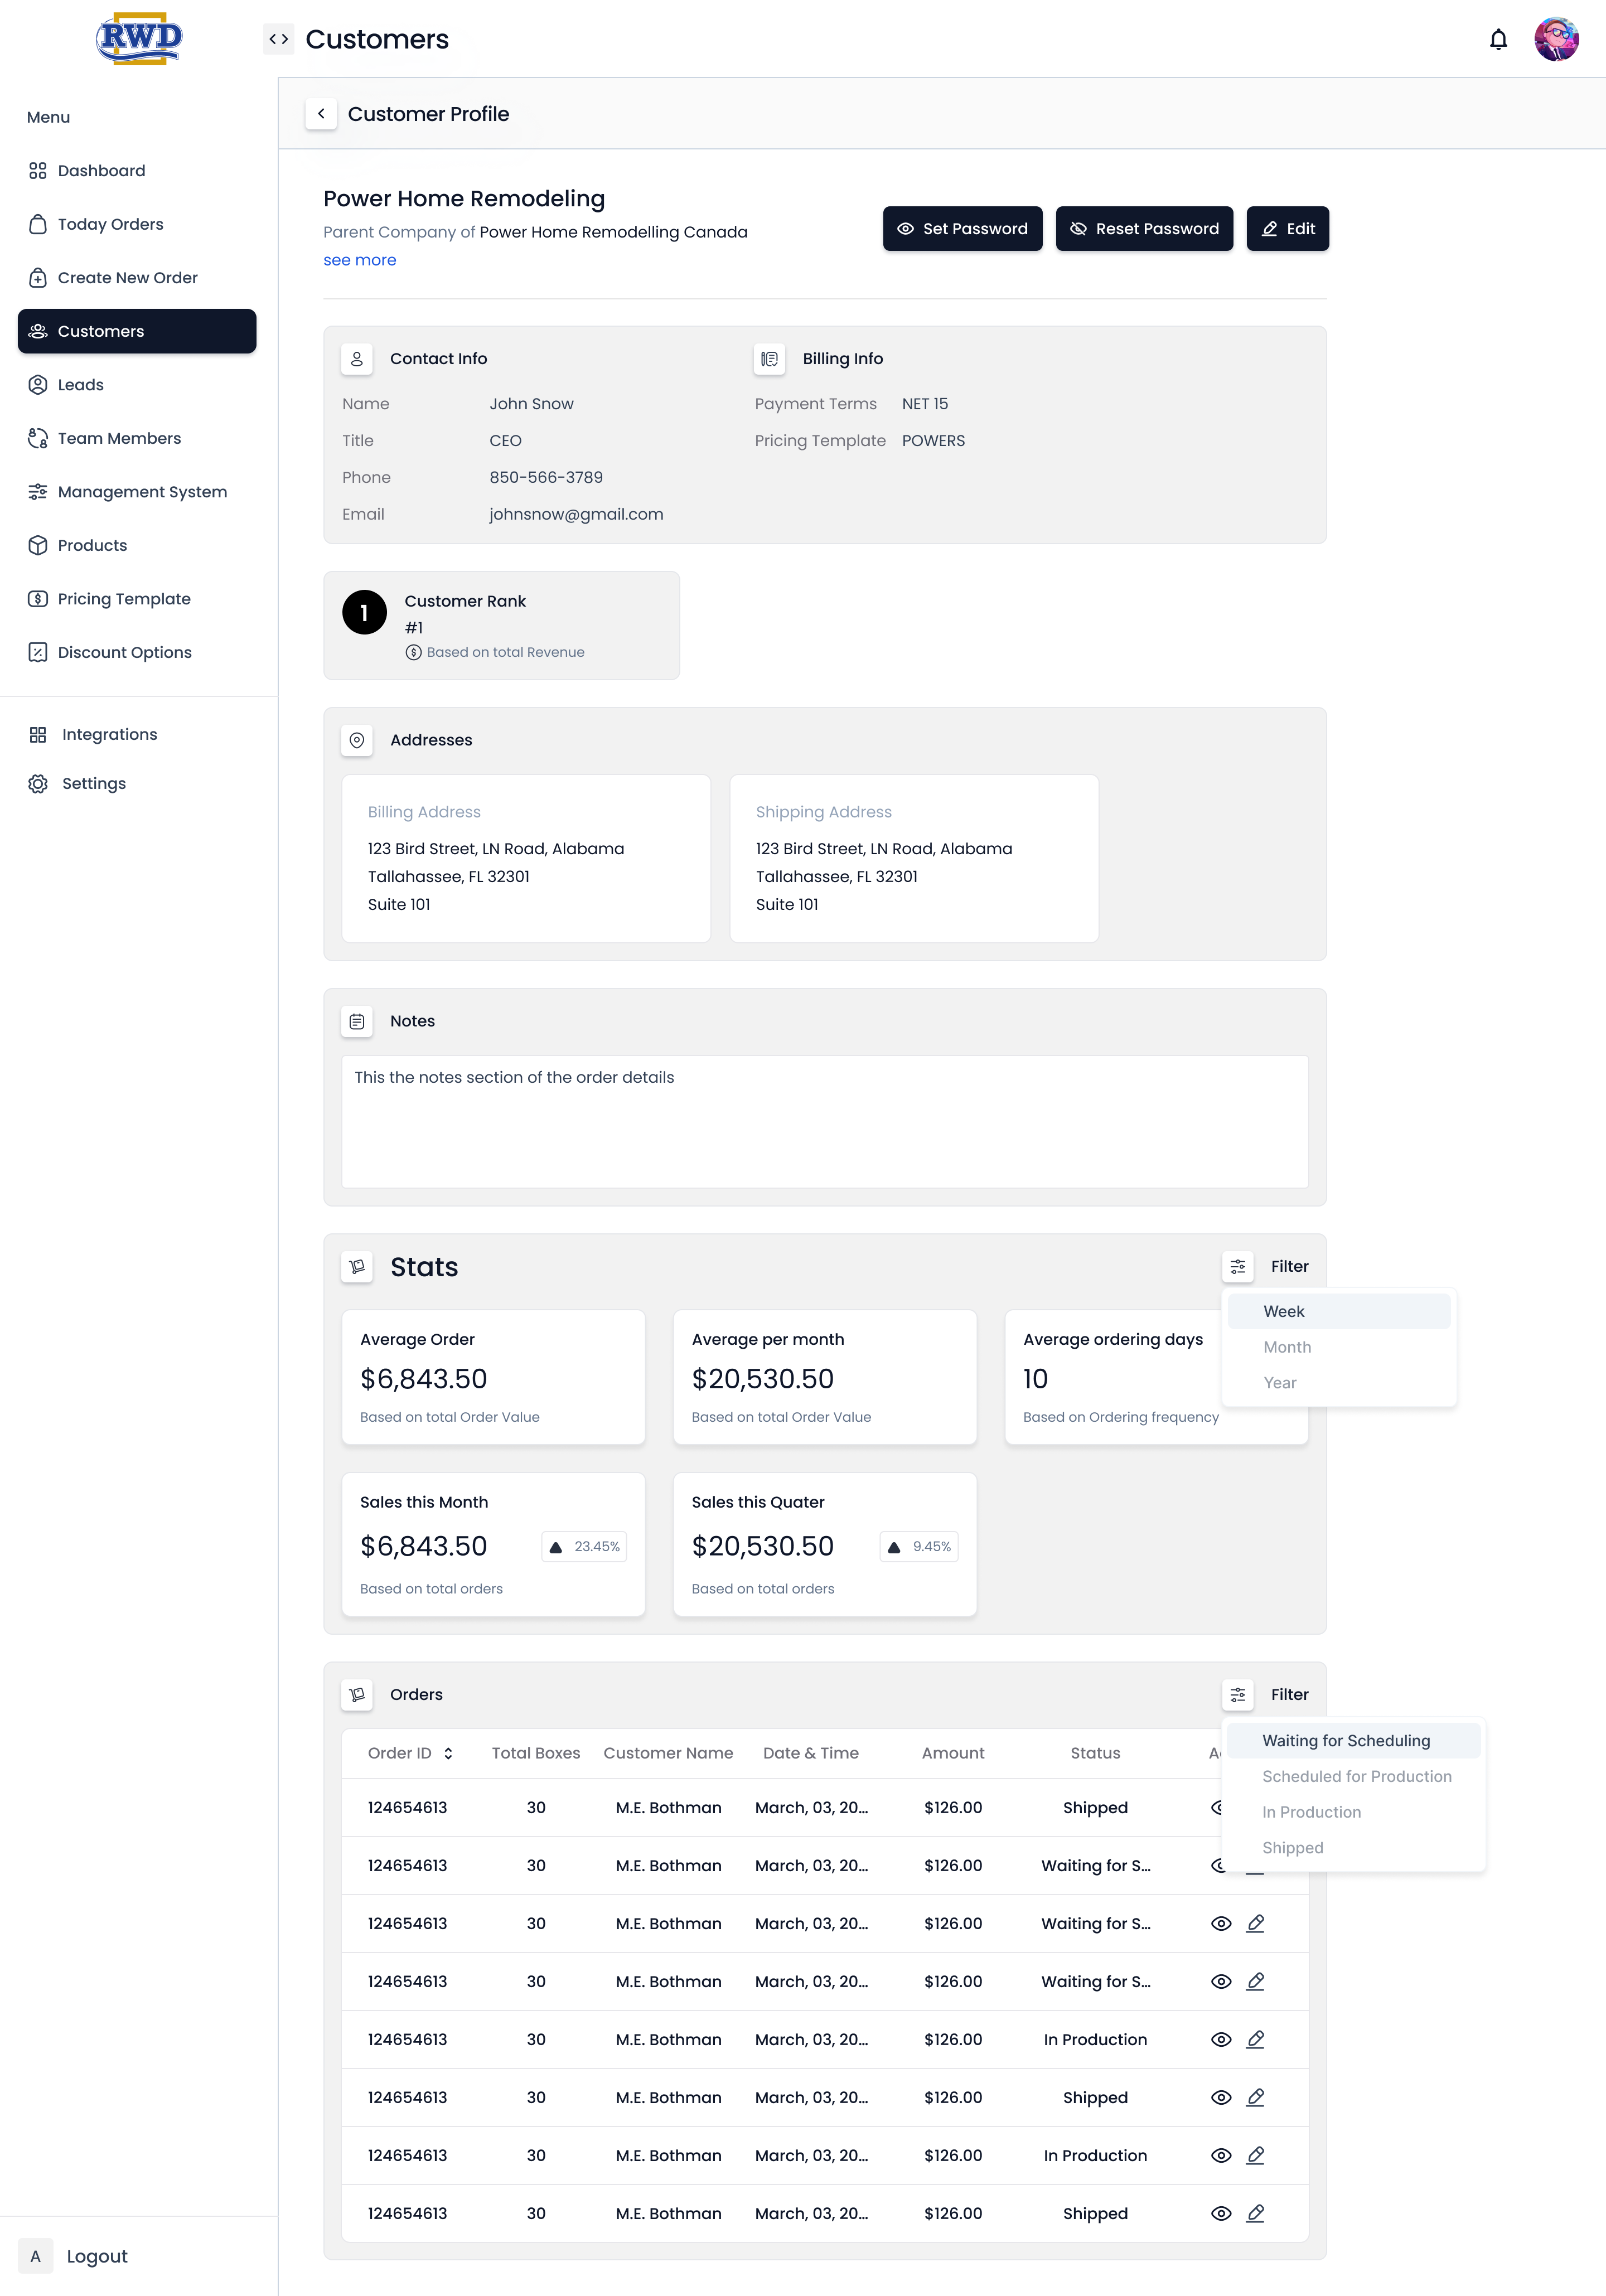View the fourth order row with eye icon
The height and width of the screenshot is (2296, 1606).
click(1221, 1982)
